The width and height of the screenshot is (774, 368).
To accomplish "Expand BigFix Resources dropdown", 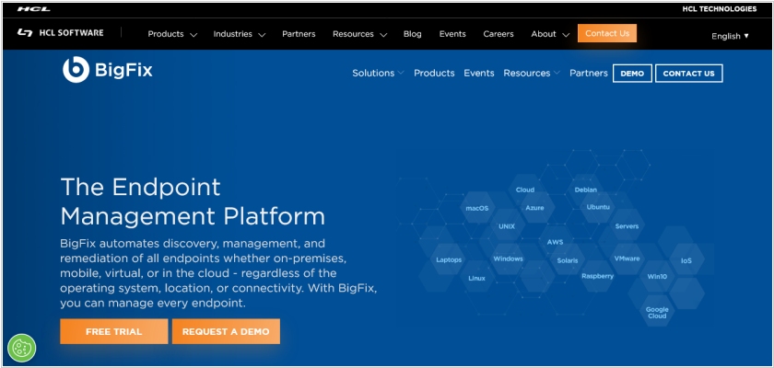I will pyautogui.click(x=532, y=74).
